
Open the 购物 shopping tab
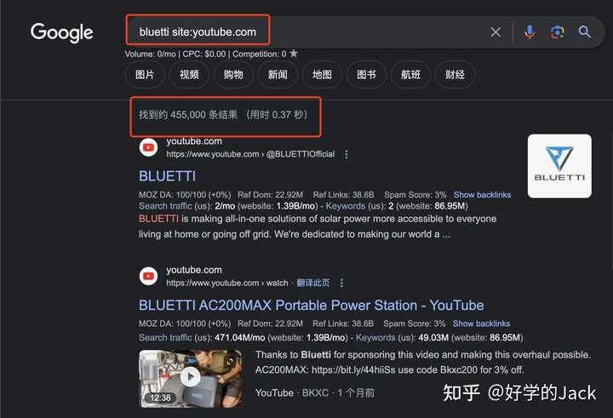pos(233,74)
